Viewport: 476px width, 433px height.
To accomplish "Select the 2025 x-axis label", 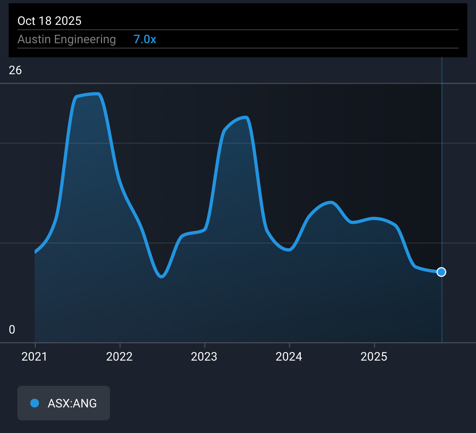I will tap(374, 357).
